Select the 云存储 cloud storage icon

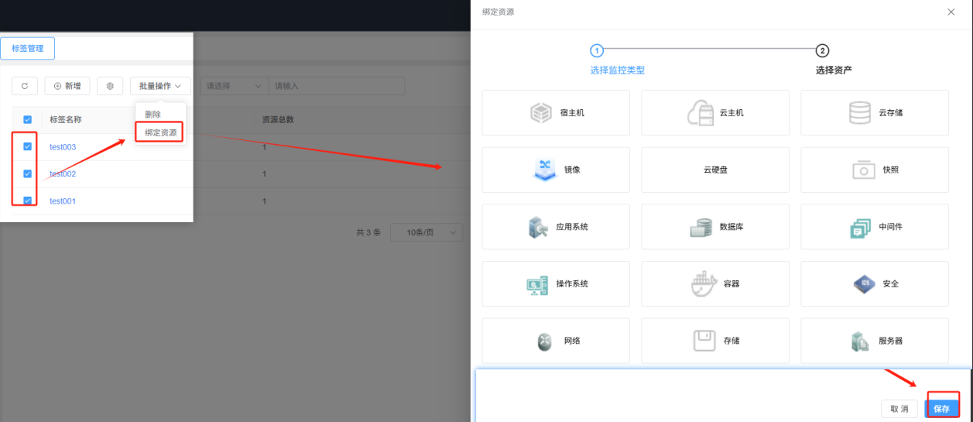click(860, 113)
